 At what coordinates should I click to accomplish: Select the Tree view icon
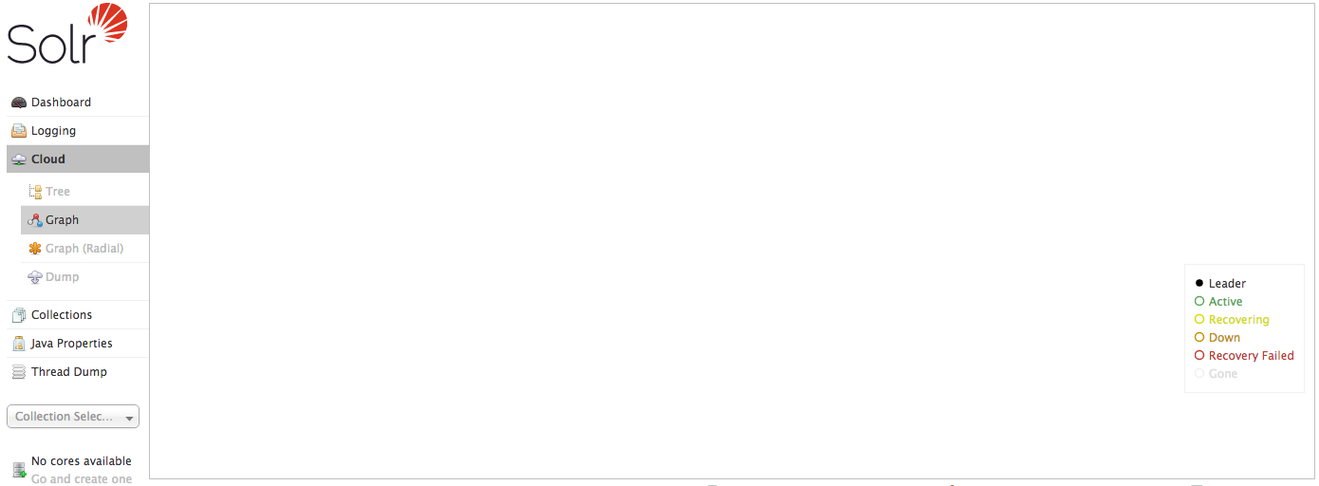(35, 192)
